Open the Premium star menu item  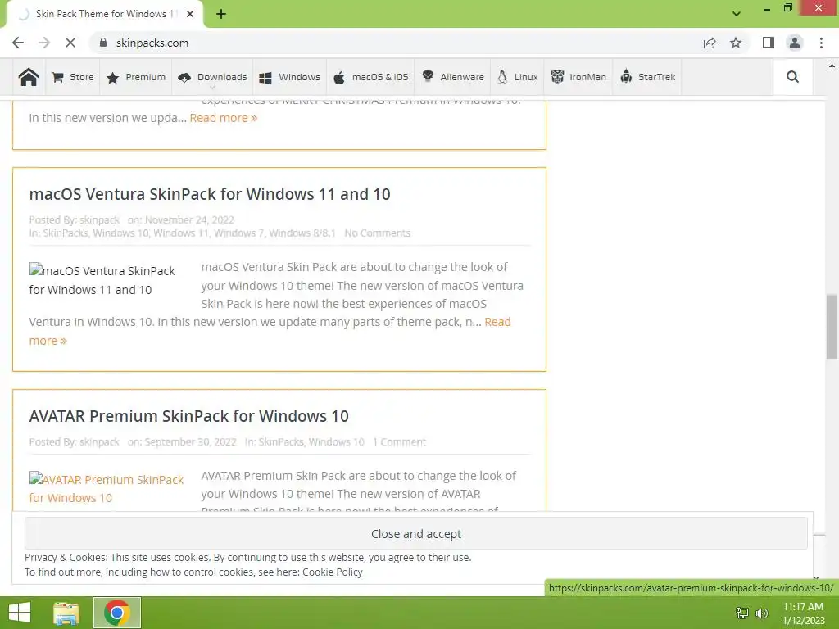click(136, 77)
